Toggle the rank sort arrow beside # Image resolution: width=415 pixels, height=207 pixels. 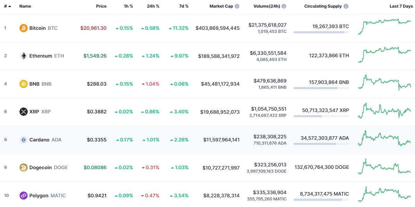(10, 6)
